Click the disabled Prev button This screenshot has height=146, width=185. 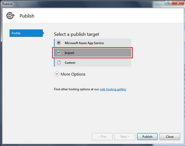[x=102, y=137]
